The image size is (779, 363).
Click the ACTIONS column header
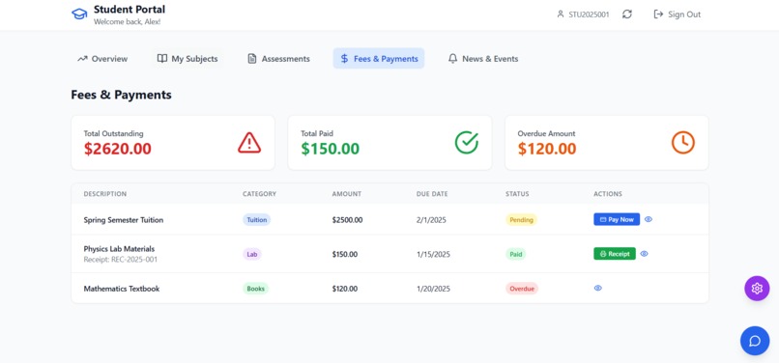coord(608,194)
